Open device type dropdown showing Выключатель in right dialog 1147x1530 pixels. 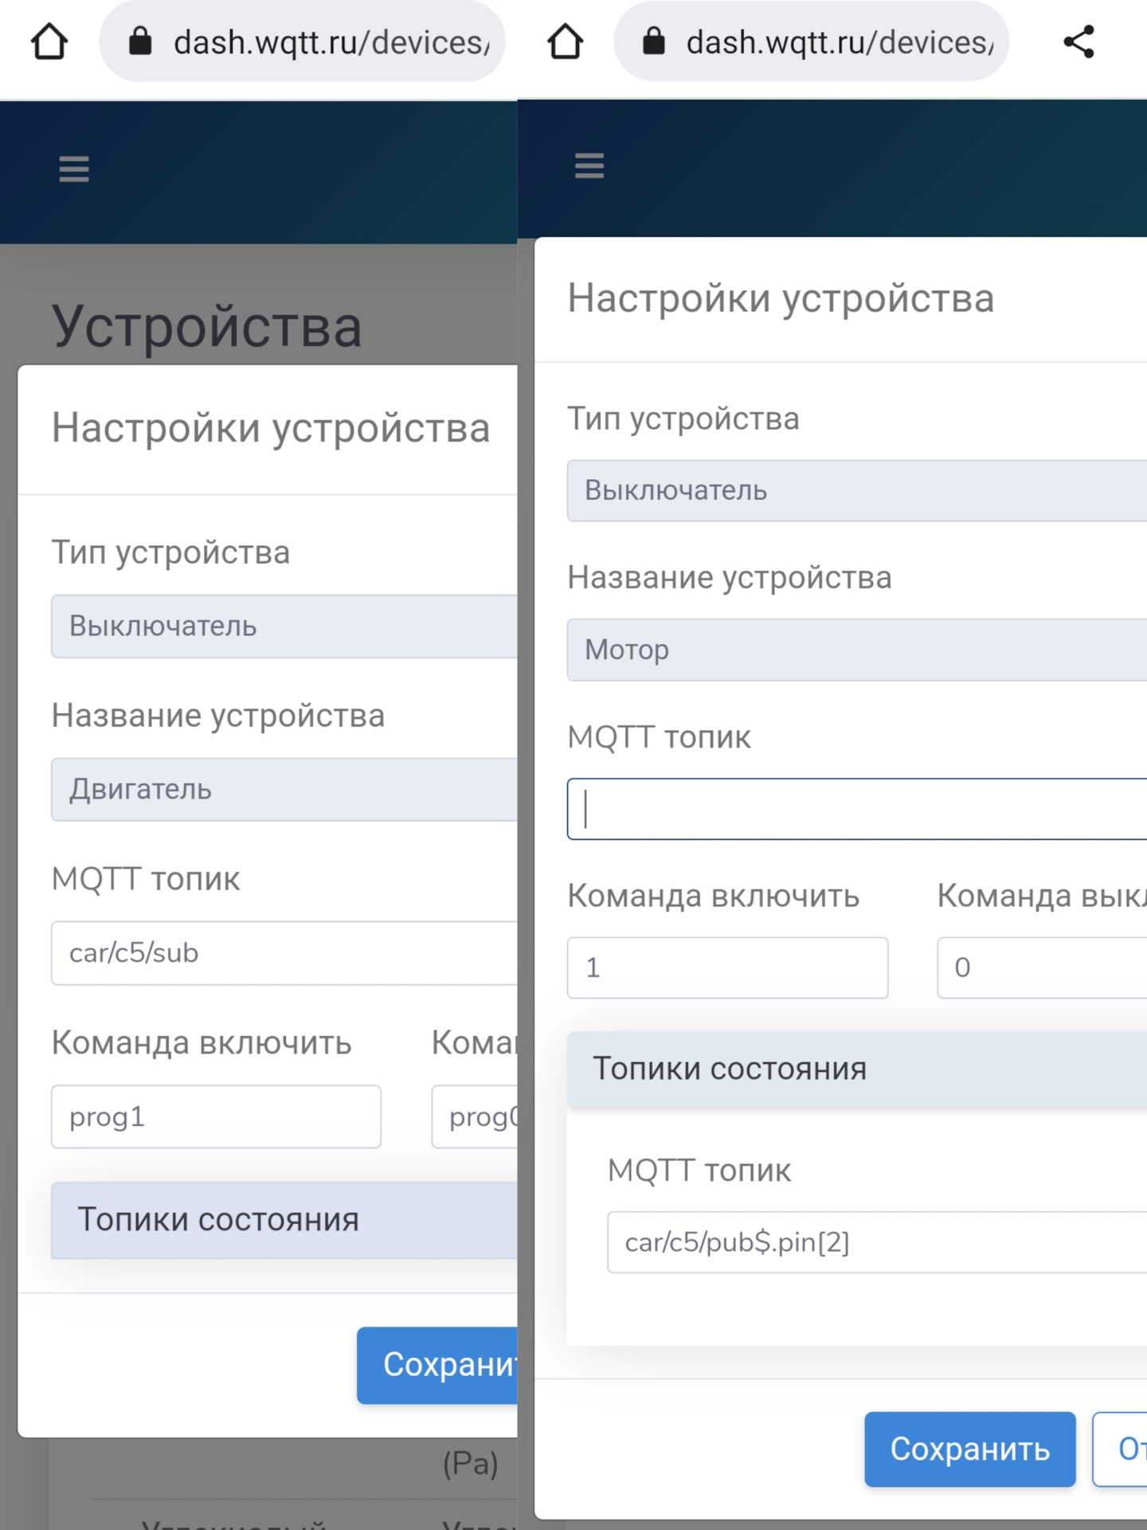(x=857, y=491)
